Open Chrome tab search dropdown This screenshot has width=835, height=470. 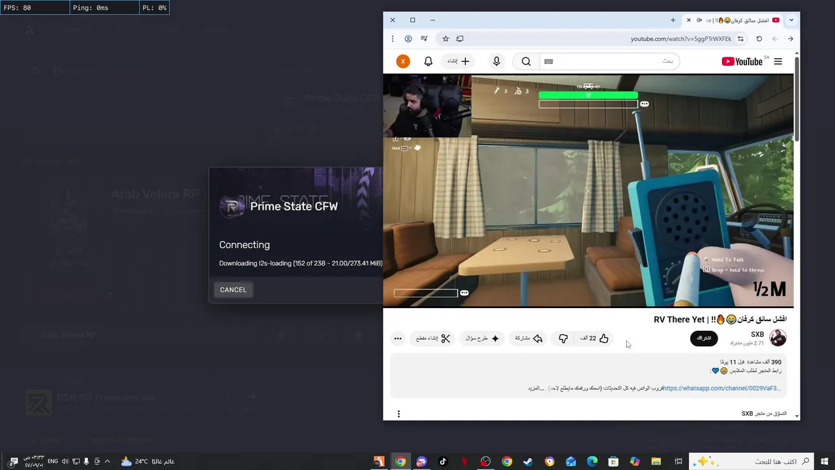point(791,20)
